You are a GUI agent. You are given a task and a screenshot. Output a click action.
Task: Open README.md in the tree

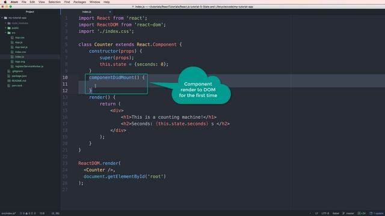(19, 80)
